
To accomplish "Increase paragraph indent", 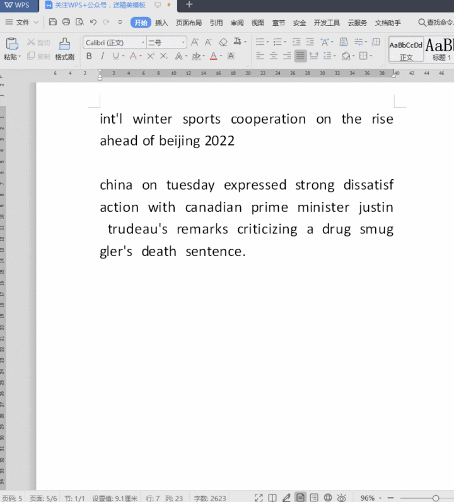I will click(x=310, y=42).
